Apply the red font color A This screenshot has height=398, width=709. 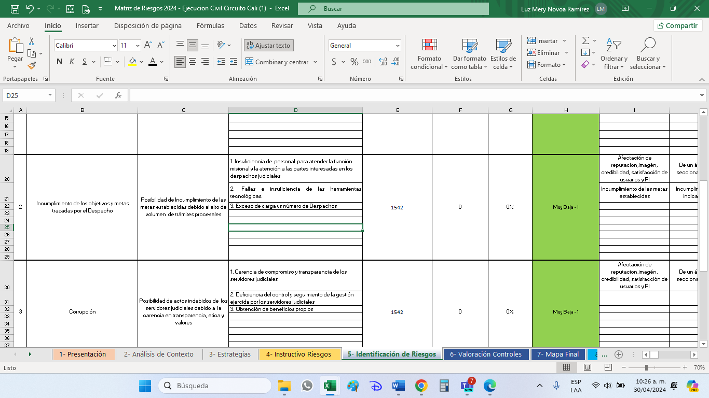tap(153, 62)
